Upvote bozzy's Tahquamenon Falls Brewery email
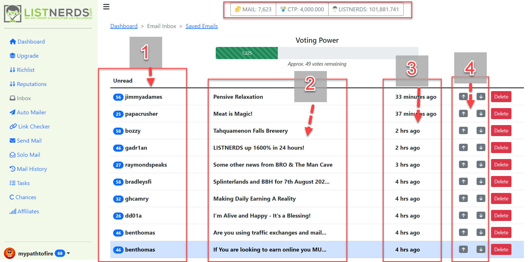Image resolution: width=531 pixels, height=262 pixels. tap(463, 131)
